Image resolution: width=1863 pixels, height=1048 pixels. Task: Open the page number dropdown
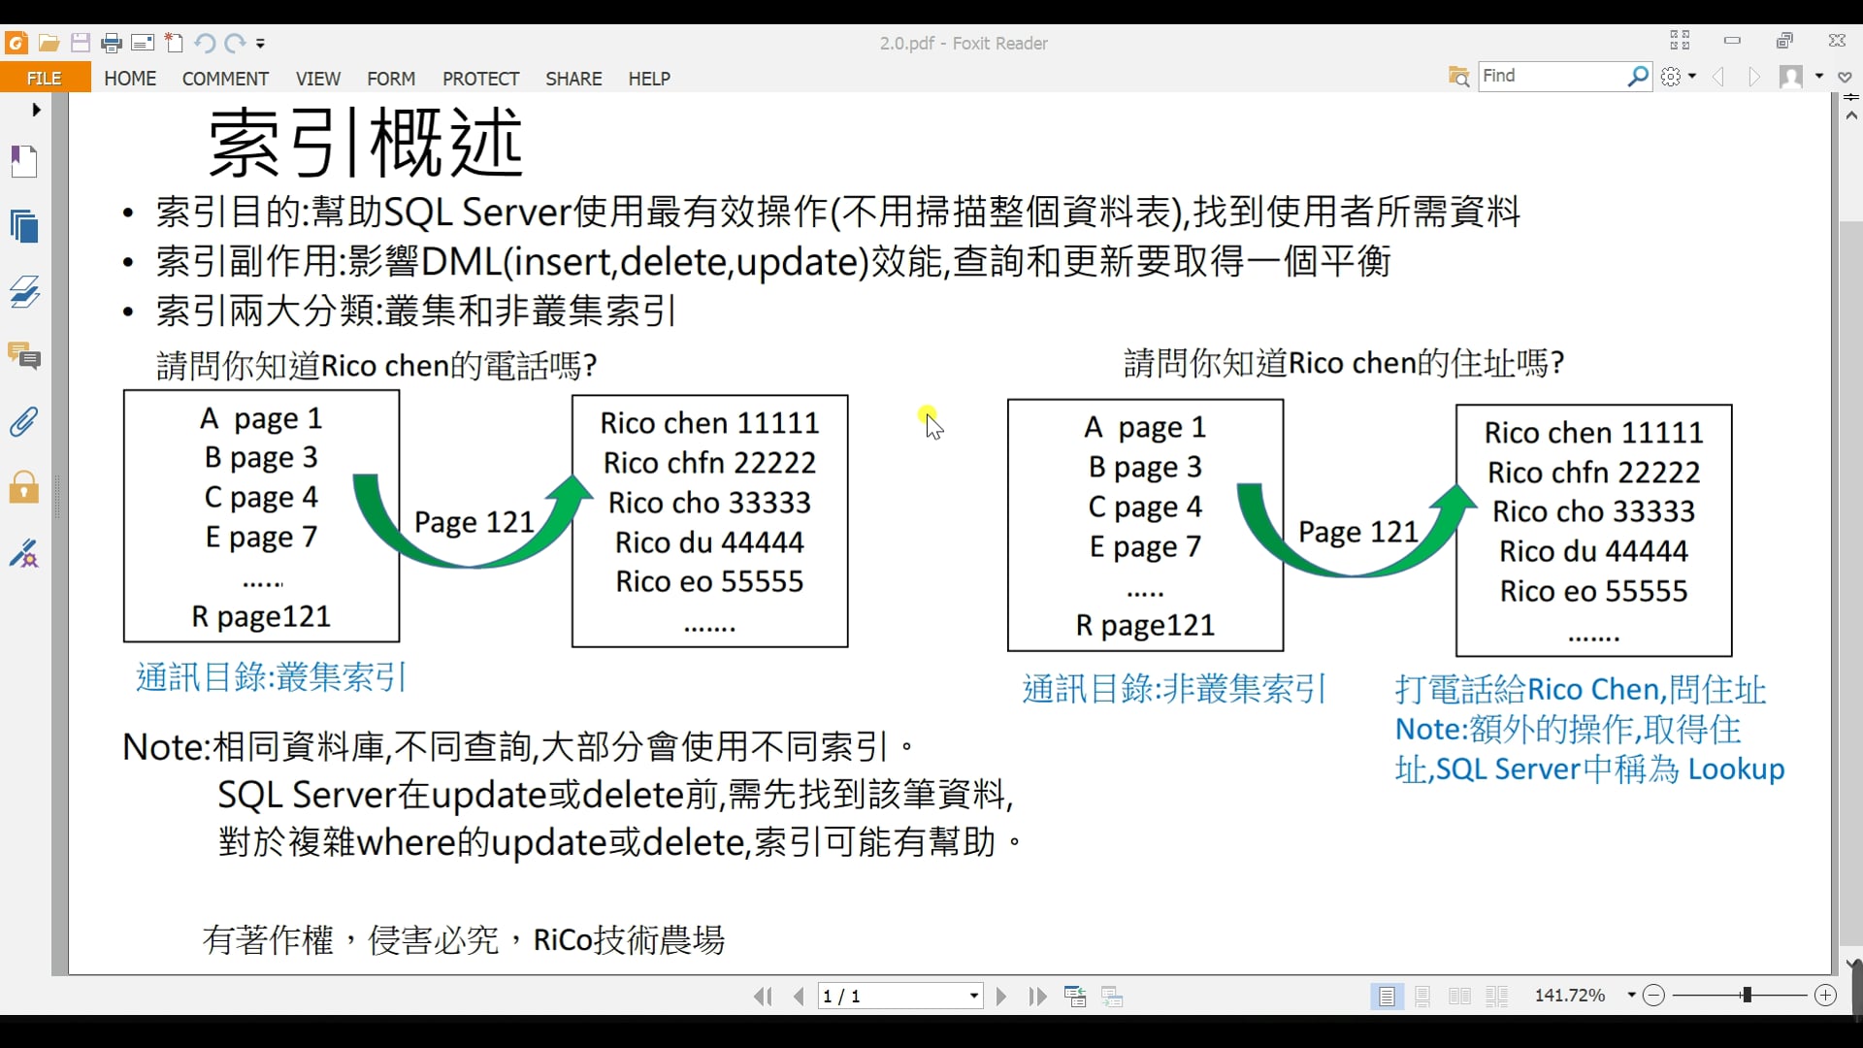pyautogui.click(x=973, y=997)
